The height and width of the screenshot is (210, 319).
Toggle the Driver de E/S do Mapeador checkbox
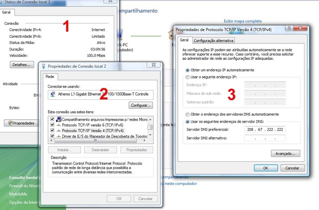click(52, 136)
